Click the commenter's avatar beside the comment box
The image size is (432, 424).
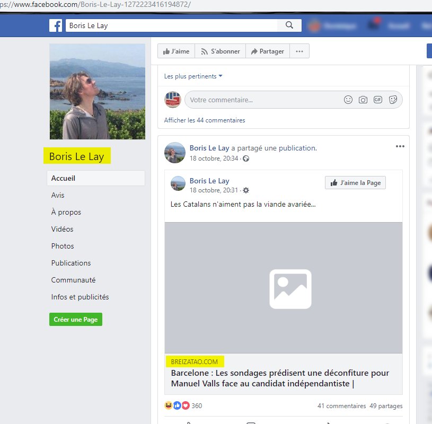[173, 100]
